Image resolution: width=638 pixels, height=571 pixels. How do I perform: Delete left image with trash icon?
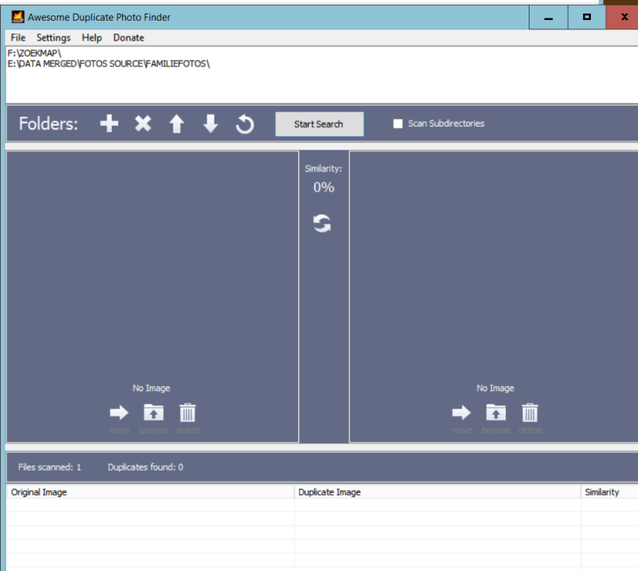coord(187,413)
